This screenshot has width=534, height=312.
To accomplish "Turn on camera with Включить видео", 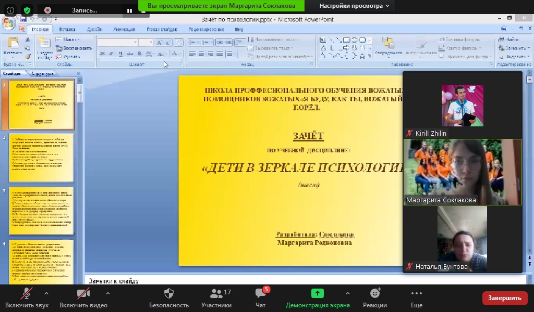I will [83, 298].
